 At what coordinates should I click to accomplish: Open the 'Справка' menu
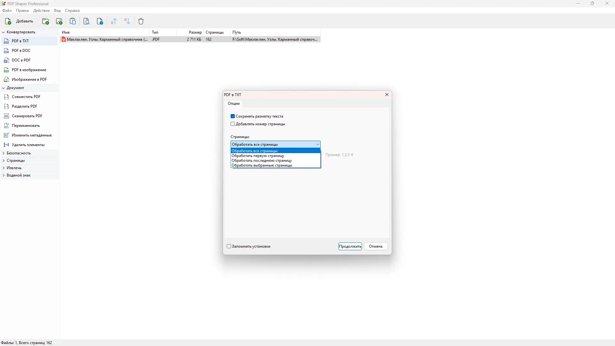click(x=72, y=11)
